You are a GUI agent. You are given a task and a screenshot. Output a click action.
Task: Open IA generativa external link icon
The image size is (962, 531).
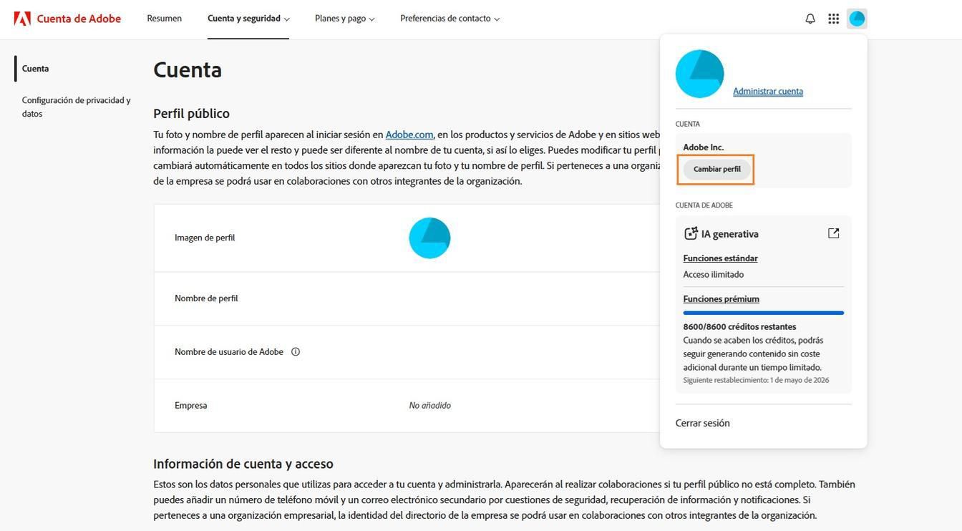[x=833, y=233]
